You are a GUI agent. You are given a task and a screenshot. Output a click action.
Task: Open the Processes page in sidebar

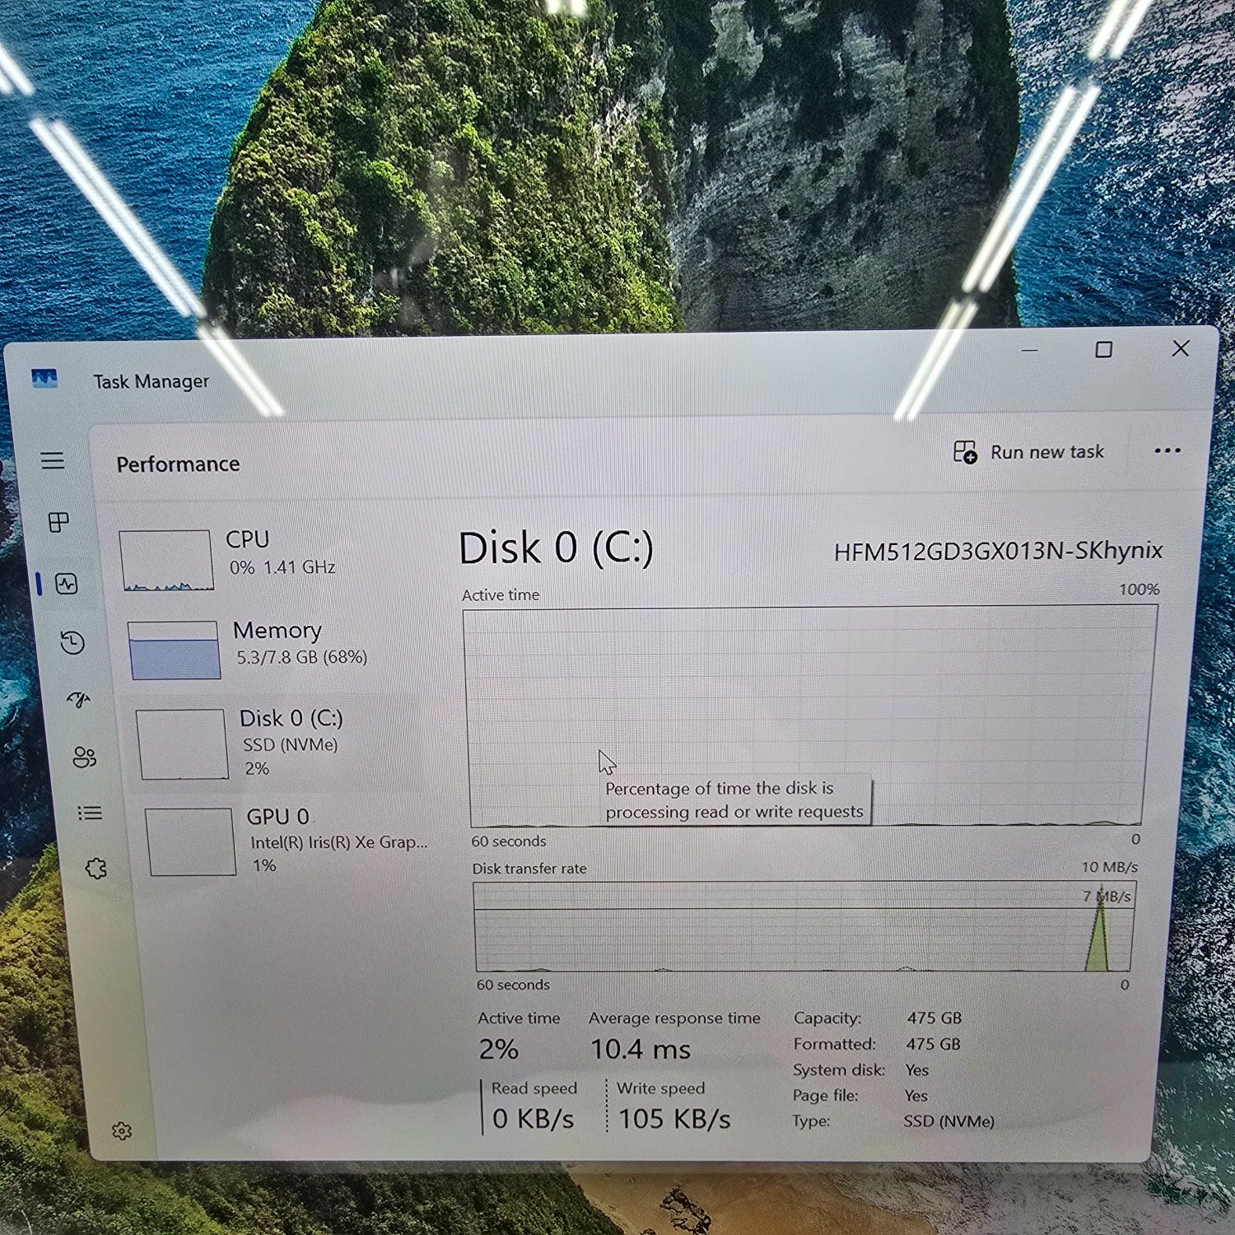[x=58, y=522]
